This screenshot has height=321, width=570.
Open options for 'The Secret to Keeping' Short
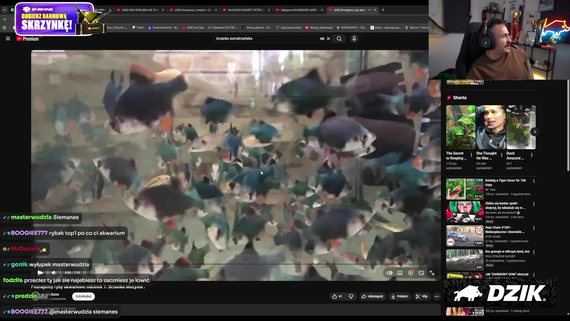coord(471,155)
